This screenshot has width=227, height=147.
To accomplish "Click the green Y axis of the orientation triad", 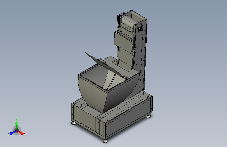I will (x=16, y=126).
